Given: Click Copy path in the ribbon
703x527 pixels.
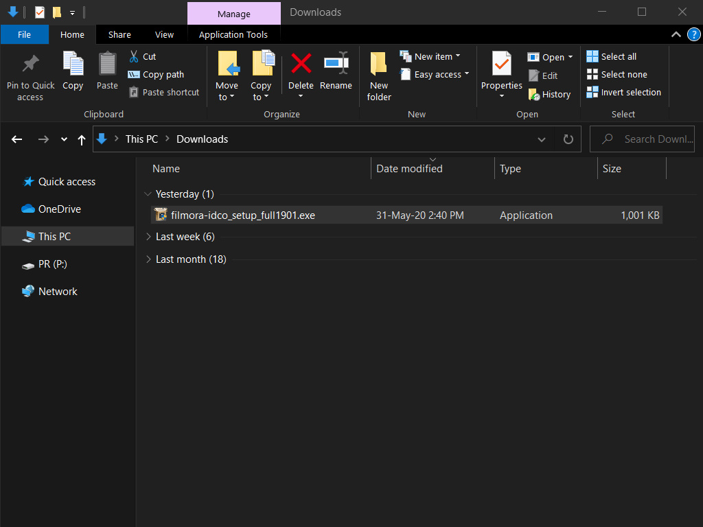Looking at the screenshot, I should coord(156,74).
